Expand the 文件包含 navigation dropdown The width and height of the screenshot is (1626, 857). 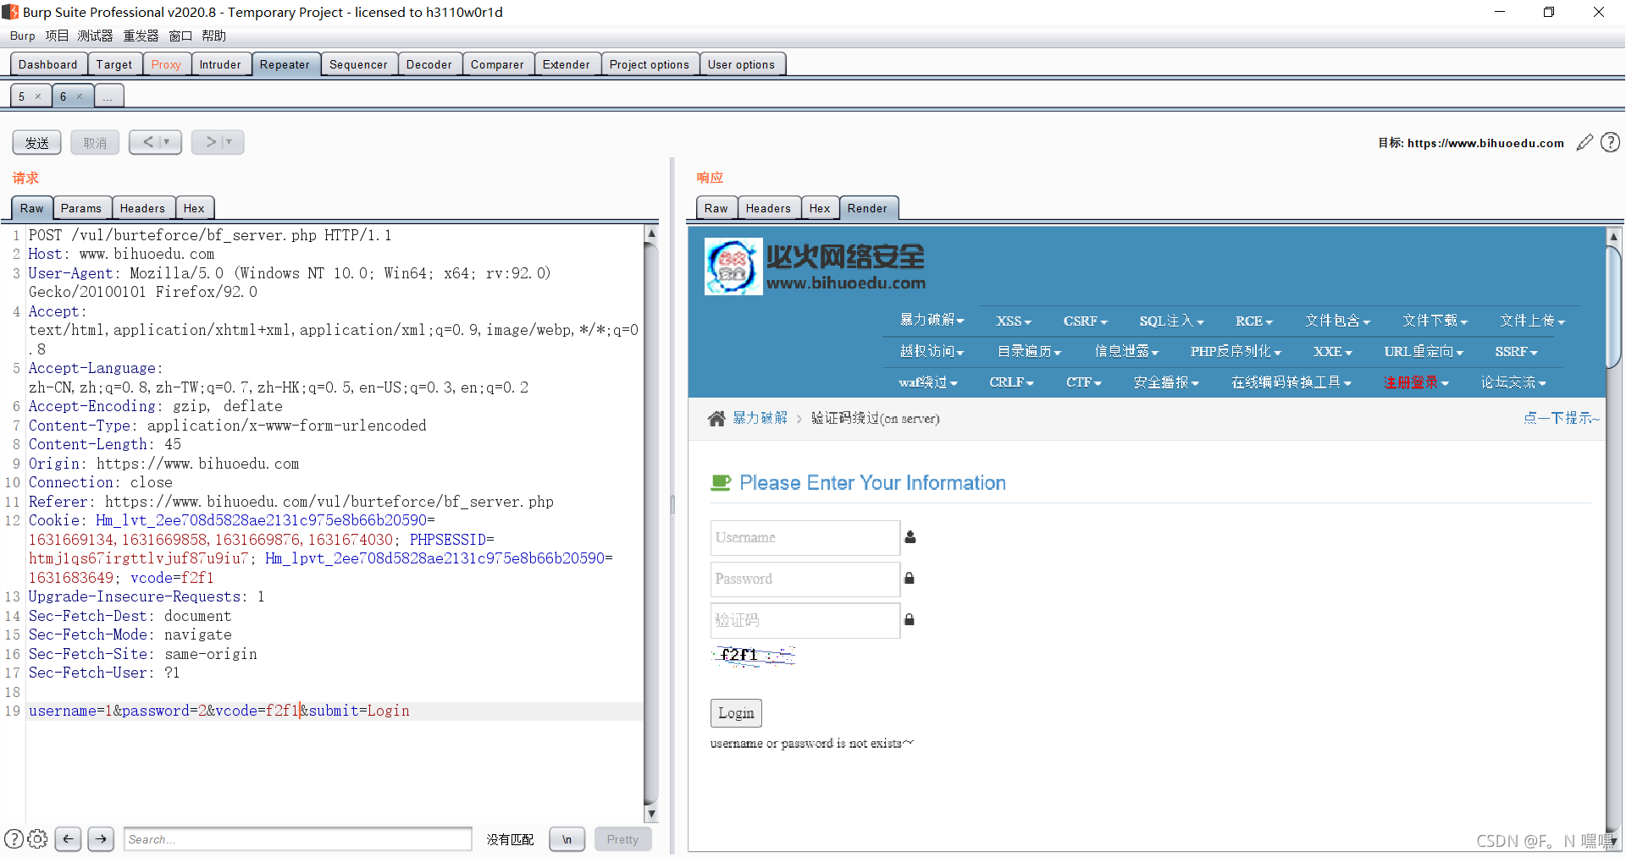1337,321
